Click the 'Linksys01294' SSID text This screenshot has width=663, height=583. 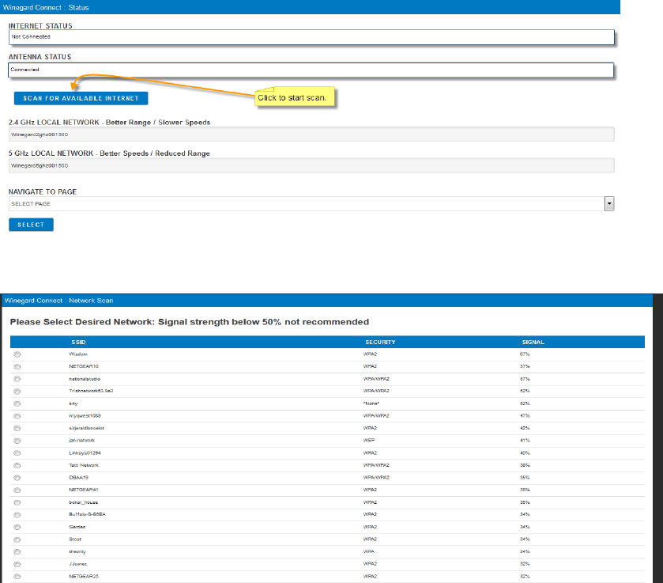85,453
